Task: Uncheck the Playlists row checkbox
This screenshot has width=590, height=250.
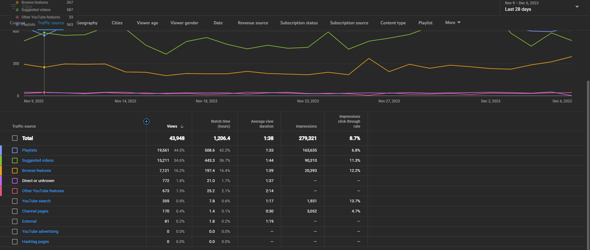Action: [x=15, y=150]
